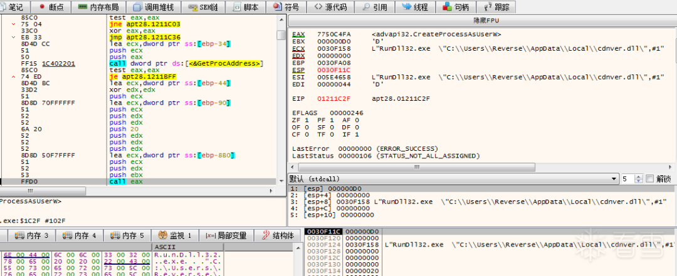677x276 pixels.
Task: Click the stack row 0030F134 with value 00000020
Action: (490, 270)
